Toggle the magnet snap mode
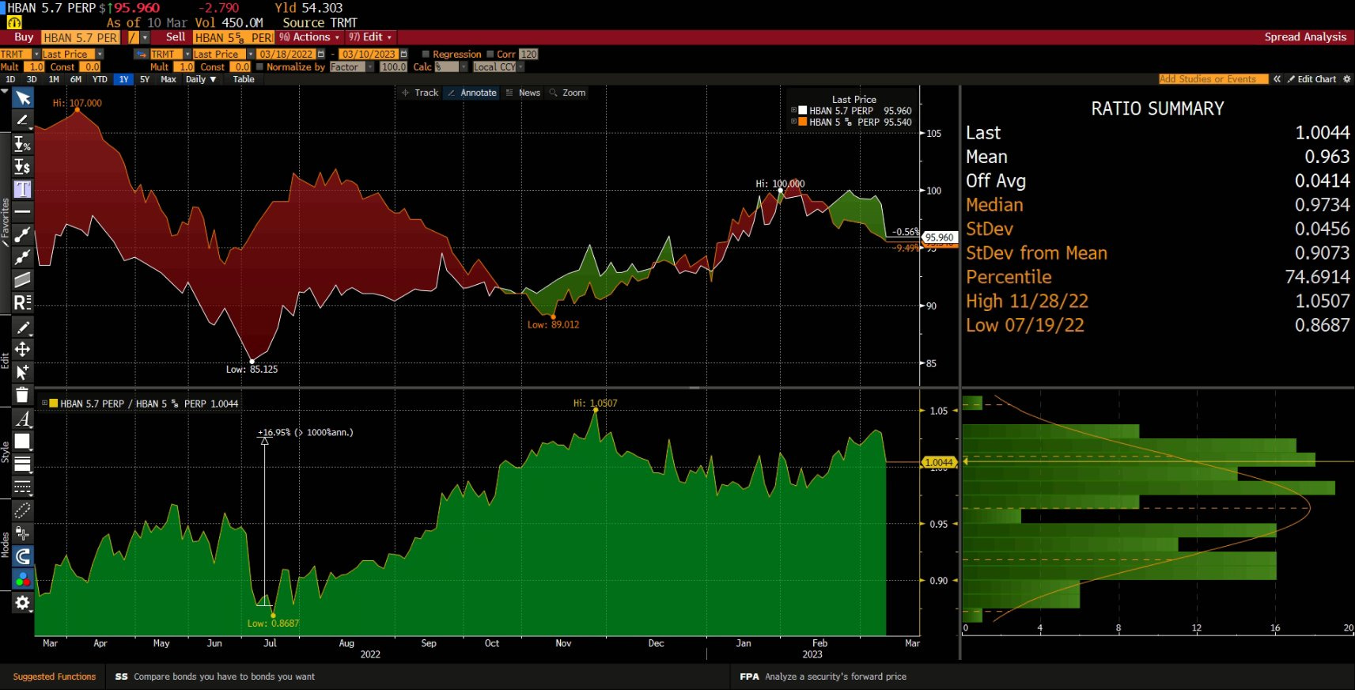This screenshot has width=1355, height=690. click(22, 556)
